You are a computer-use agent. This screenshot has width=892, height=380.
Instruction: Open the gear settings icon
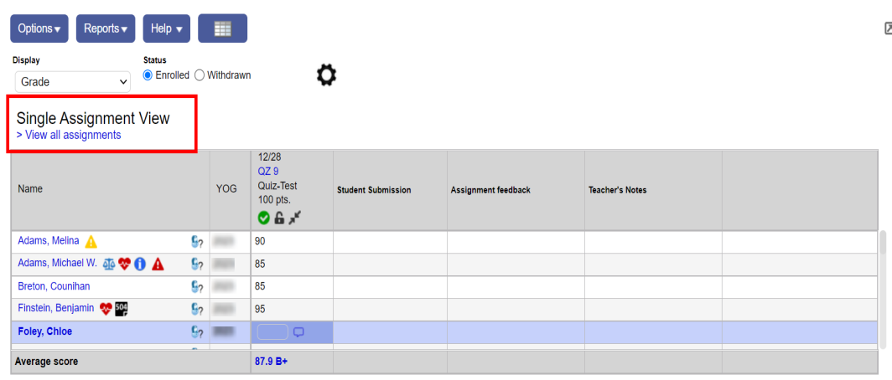click(x=327, y=75)
